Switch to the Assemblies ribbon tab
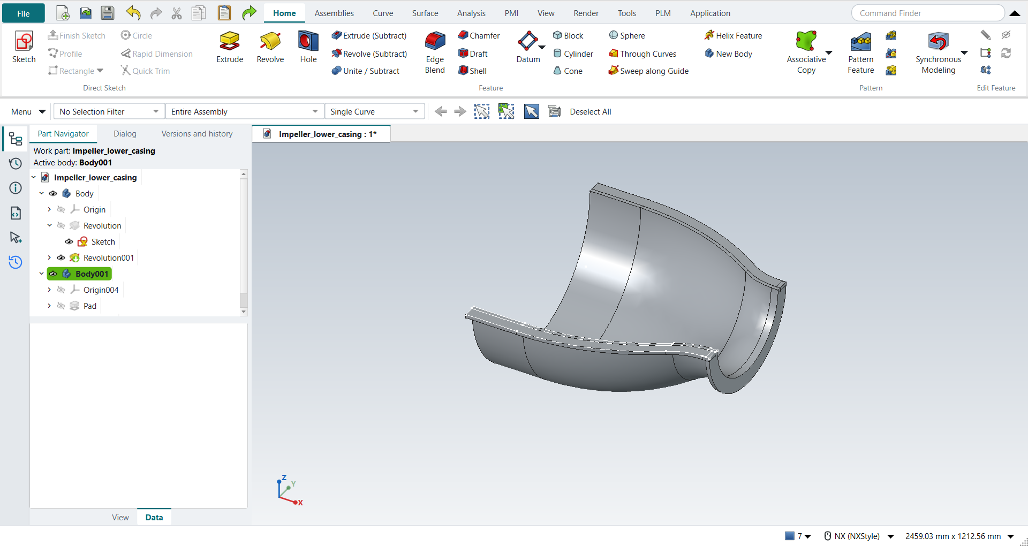The width and height of the screenshot is (1028, 546). coord(334,13)
